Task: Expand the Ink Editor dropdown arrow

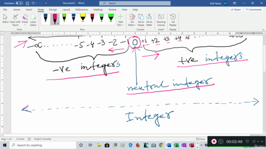Action: click(135, 25)
